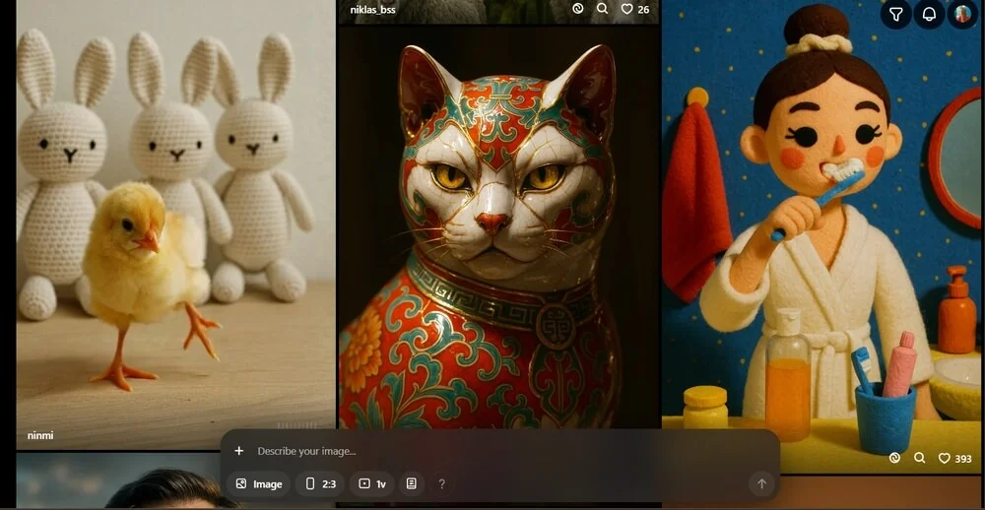The image size is (985, 510).
Task: Like the niklas_bss image with 26 likes
Action: pyautogui.click(x=634, y=9)
